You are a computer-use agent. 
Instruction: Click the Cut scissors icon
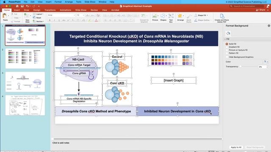pyautogui.click(x=12, y=14)
